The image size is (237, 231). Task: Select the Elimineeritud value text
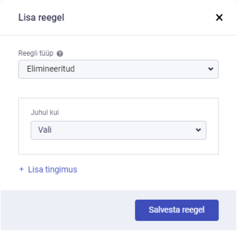point(51,69)
